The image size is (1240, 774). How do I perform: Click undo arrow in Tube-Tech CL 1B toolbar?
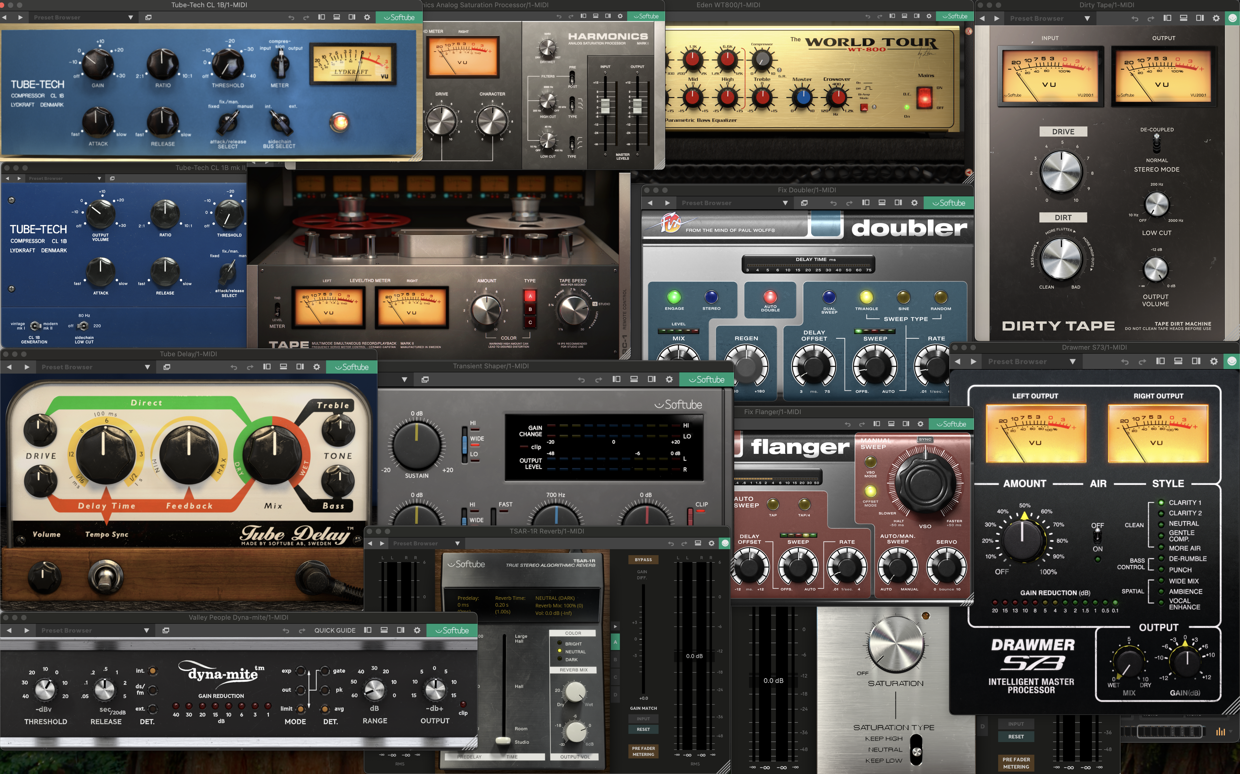point(291,17)
